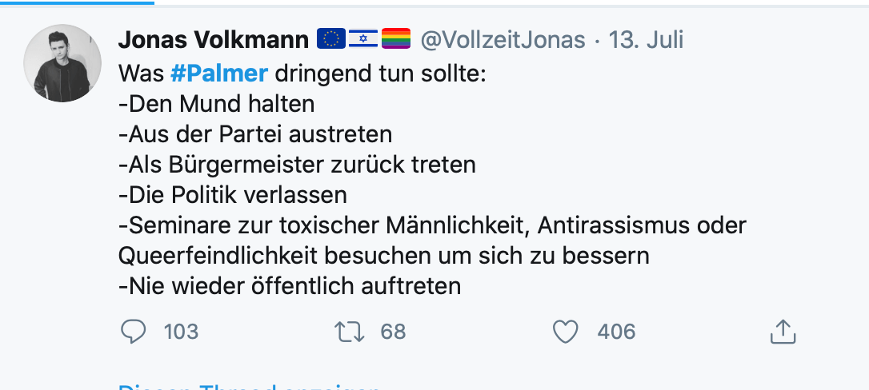Viewport: 869px width, 390px height.
Task: Click the reply speech bubble icon
Action: pyautogui.click(x=134, y=332)
